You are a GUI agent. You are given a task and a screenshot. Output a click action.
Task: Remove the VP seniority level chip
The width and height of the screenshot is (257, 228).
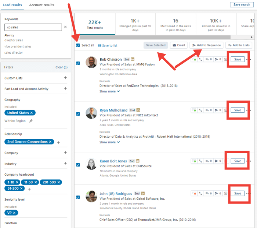click(14, 213)
